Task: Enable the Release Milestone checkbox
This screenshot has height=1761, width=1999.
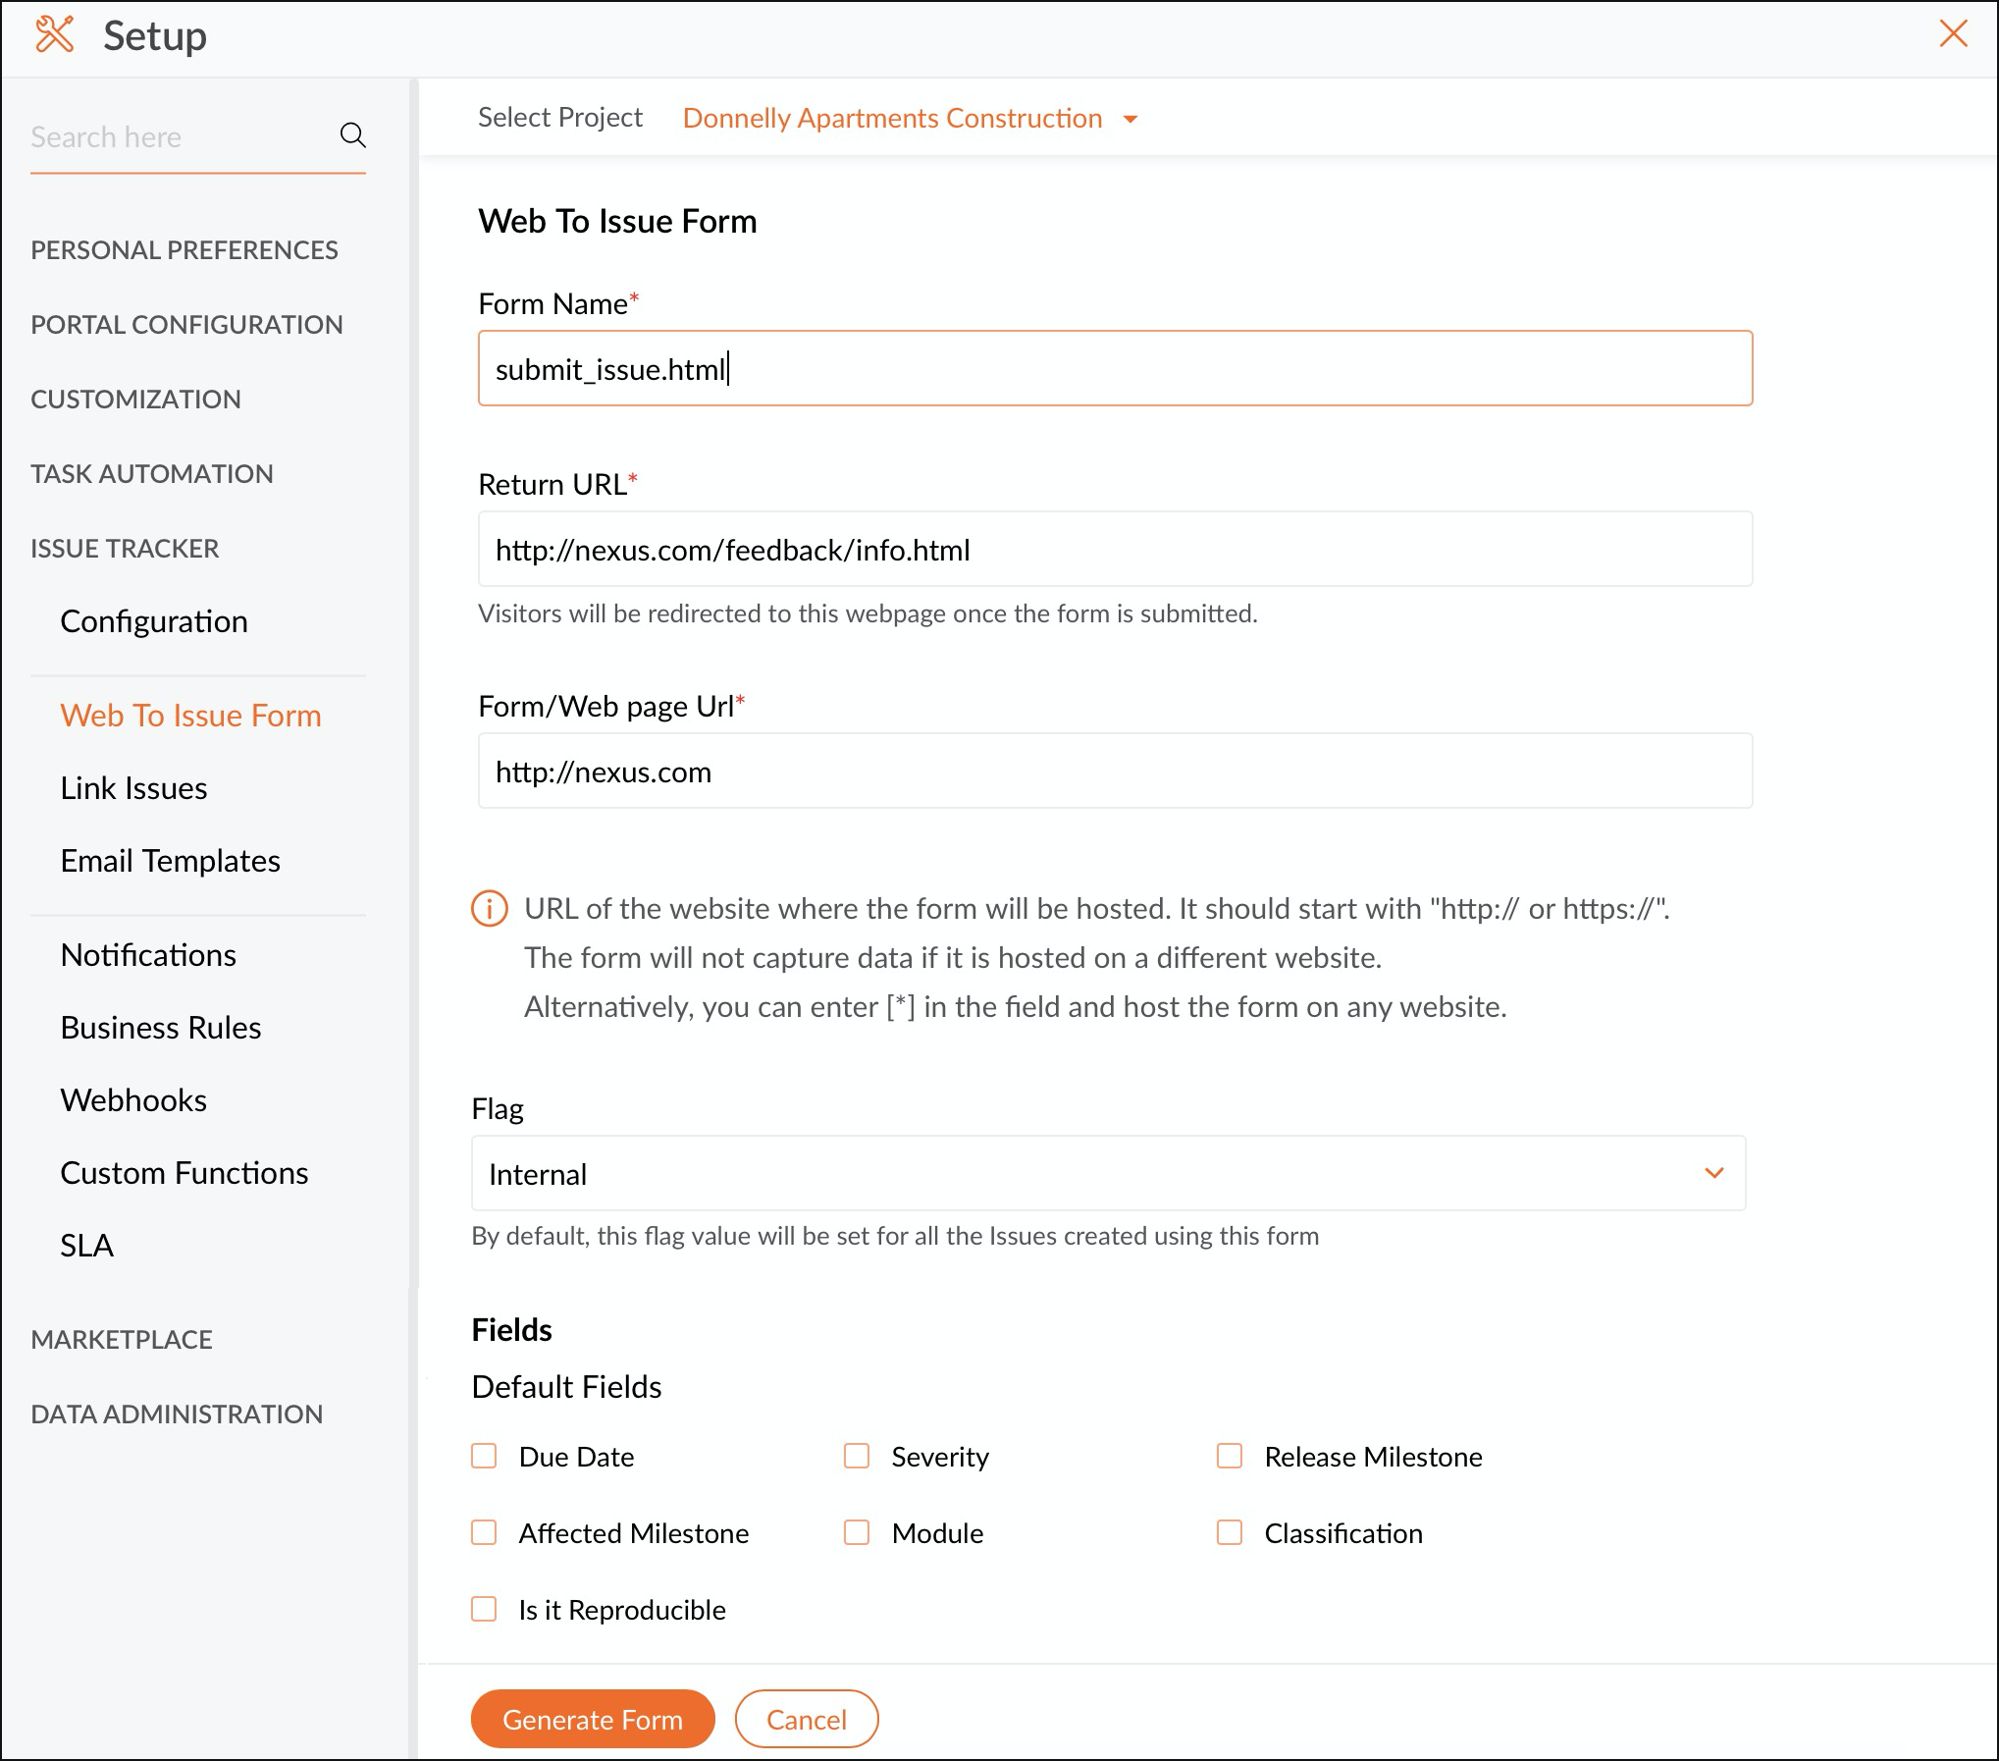Action: [1230, 1456]
